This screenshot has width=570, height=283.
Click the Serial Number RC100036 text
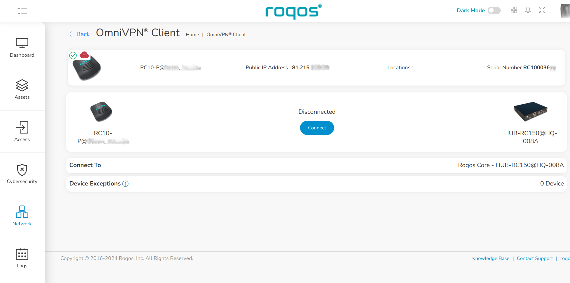click(522, 67)
